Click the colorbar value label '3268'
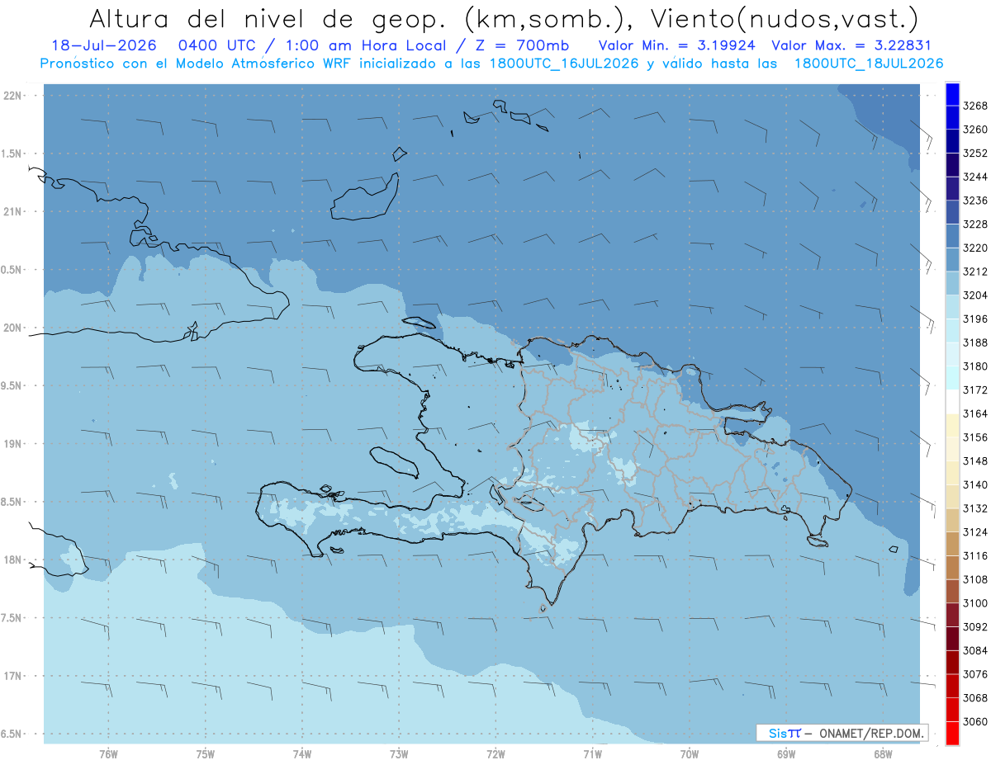The image size is (991, 765). click(975, 106)
